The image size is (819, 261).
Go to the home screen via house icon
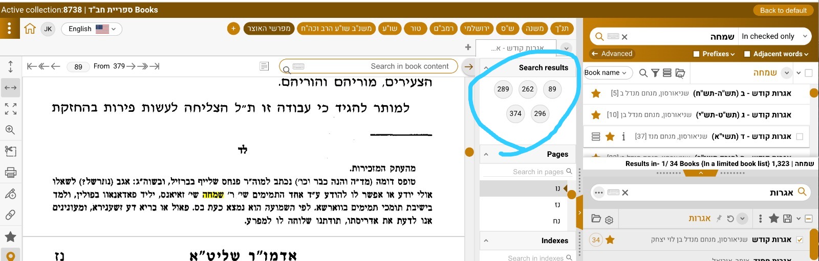coord(30,29)
